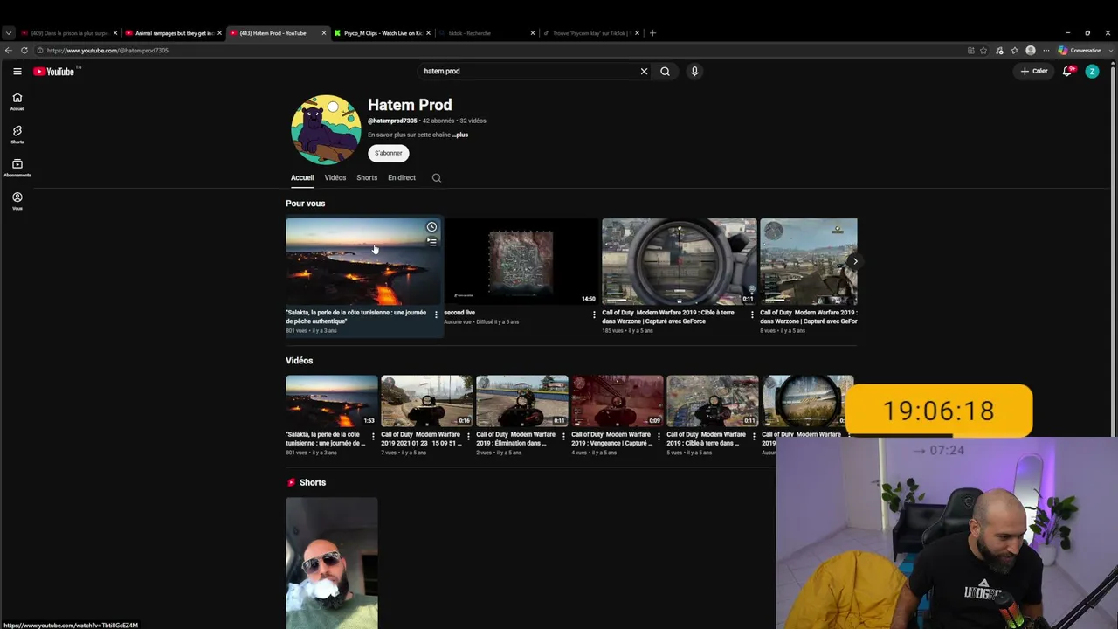Image resolution: width=1118 pixels, height=629 pixels.
Task: Open the Hatem Prod channel avatar
Action: click(x=326, y=129)
